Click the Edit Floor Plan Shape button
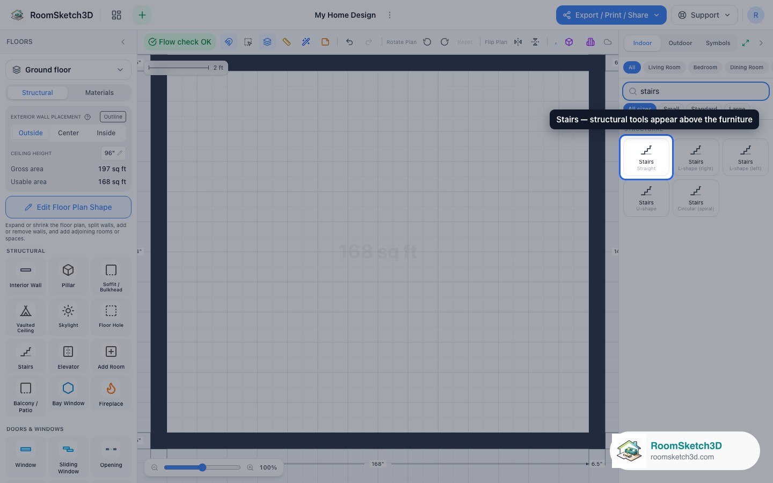 [x=68, y=207]
